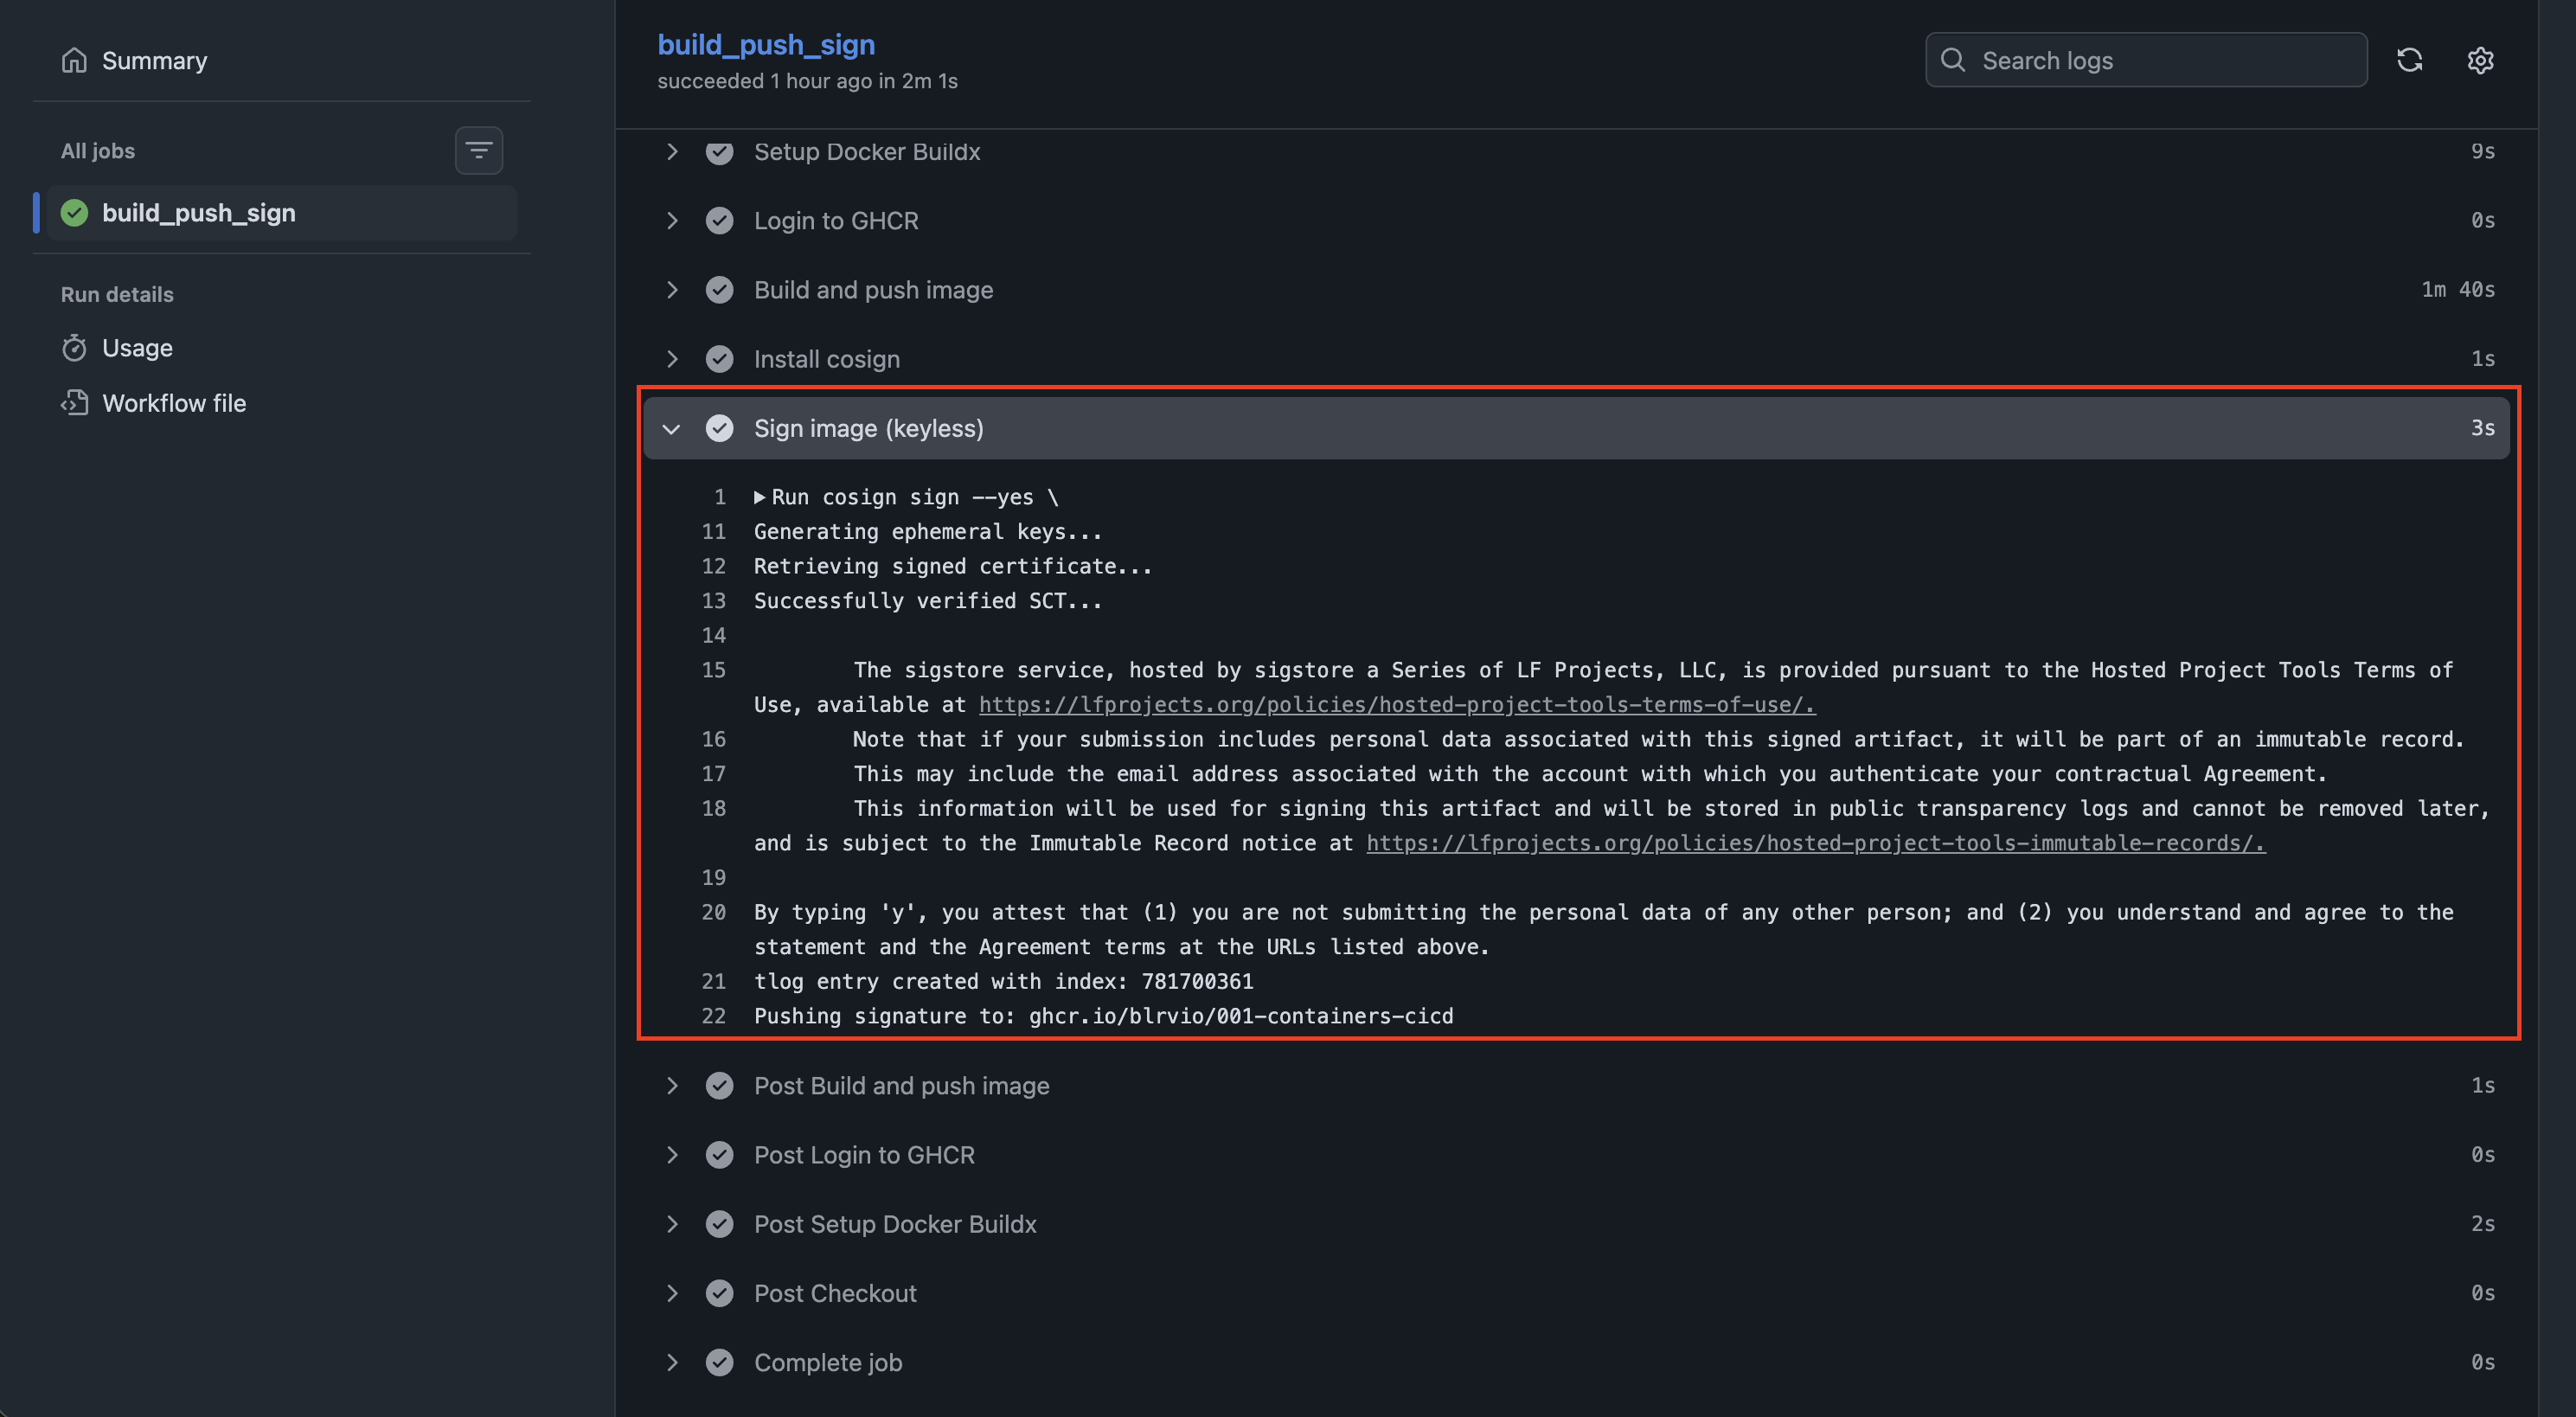Open the log settings gear icon

click(x=2481, y=60)
